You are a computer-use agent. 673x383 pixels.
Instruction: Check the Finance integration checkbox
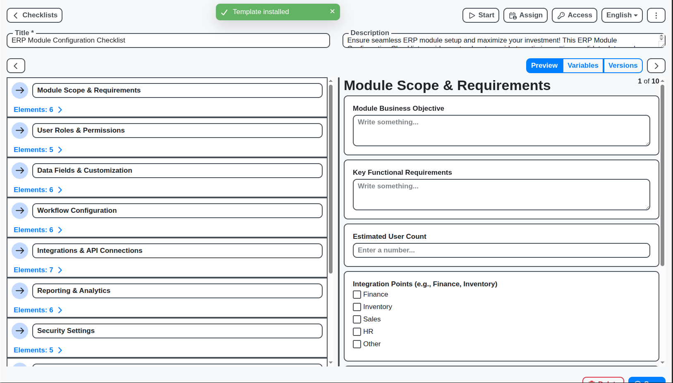pos(357,294)
